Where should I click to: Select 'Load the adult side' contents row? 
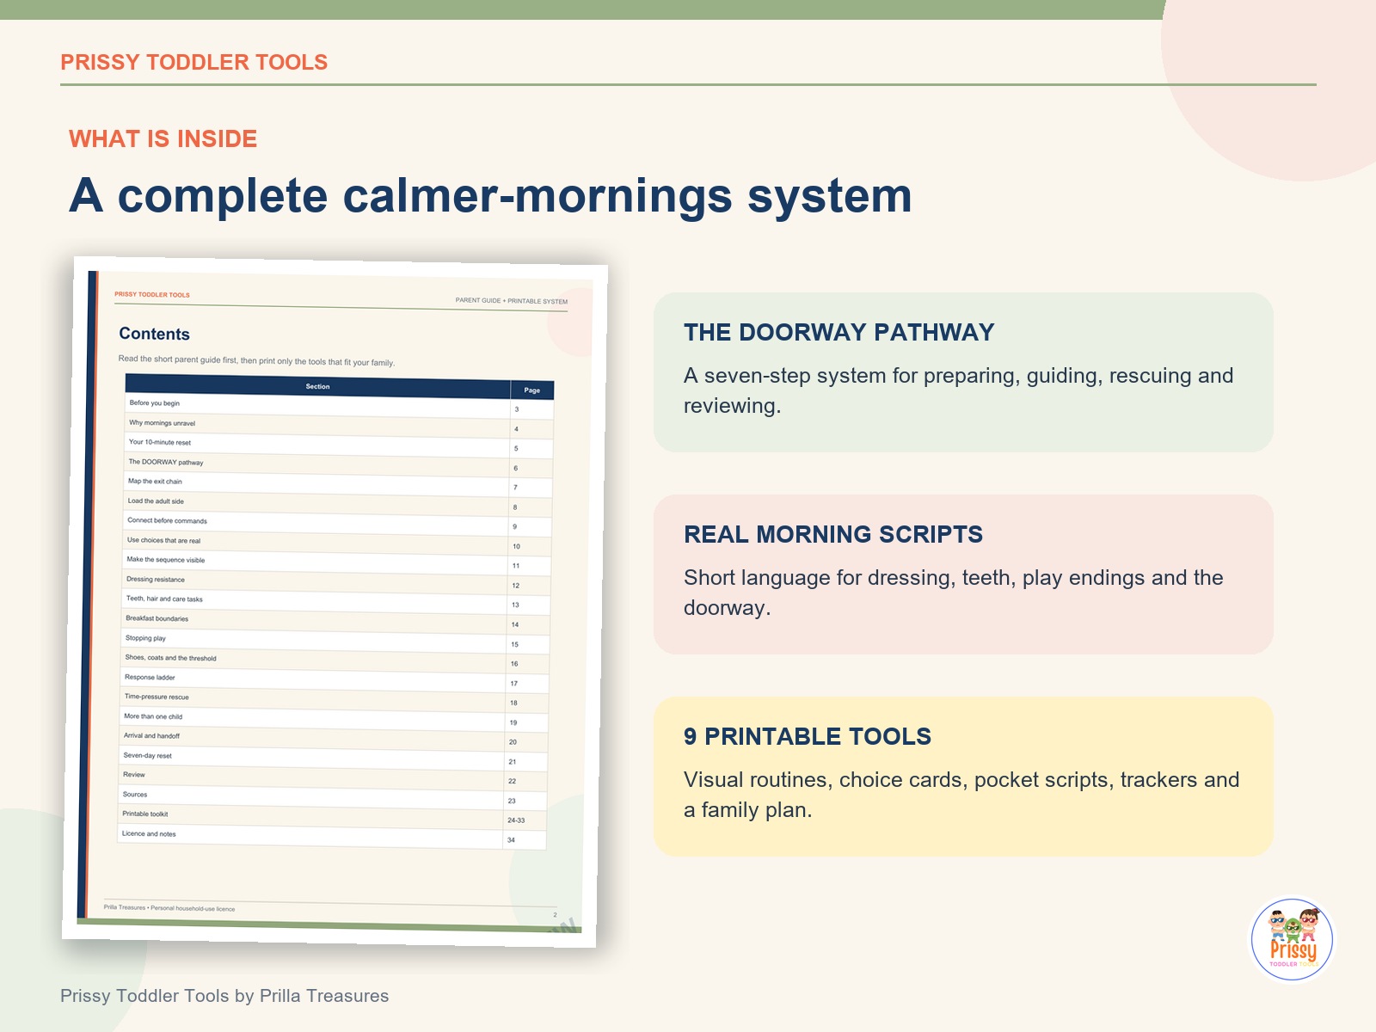click(337, 504)
